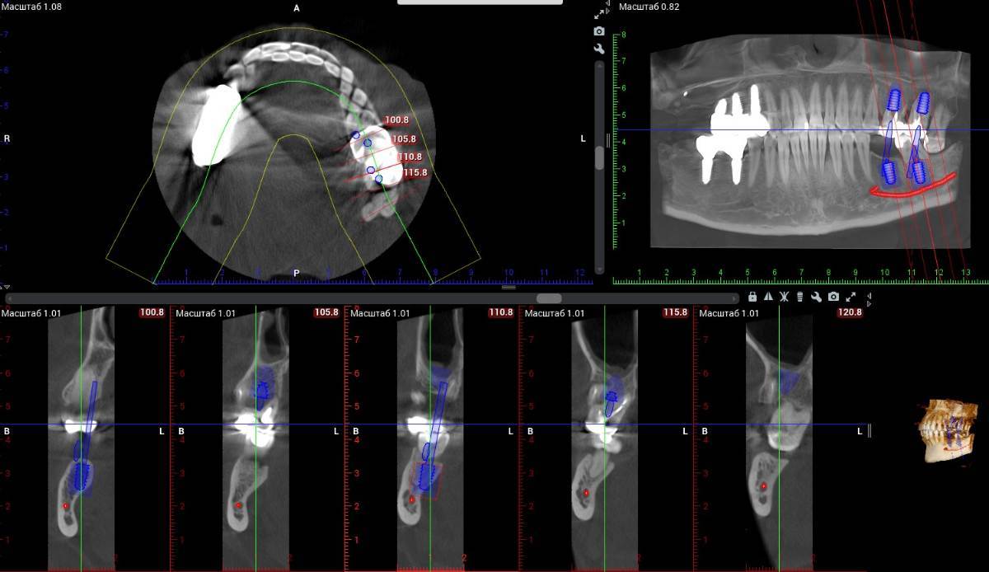Select cross-section slice labeled 105.8
This screenshot has width=989, height=572.
pyautogui.click(x=326, y=313)
